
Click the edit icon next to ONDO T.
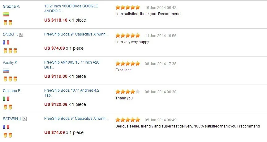21,35
